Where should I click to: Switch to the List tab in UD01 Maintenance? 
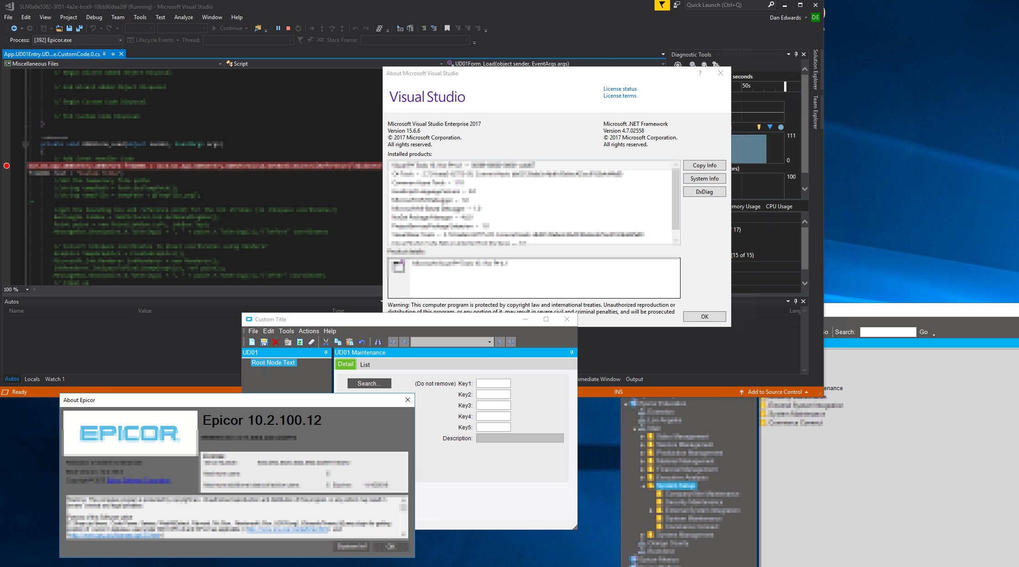pyautogui.click(x=365, y=365)
